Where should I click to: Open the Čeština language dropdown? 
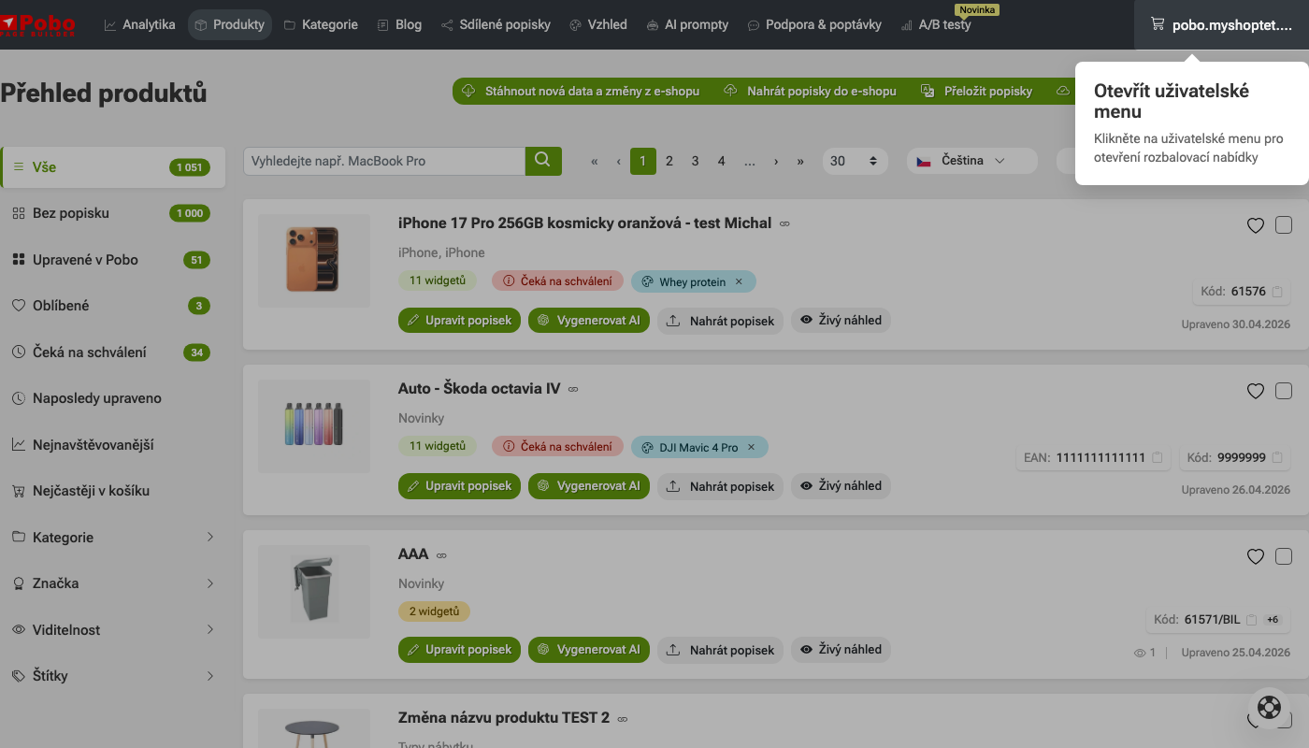click(x=971, y=161)
